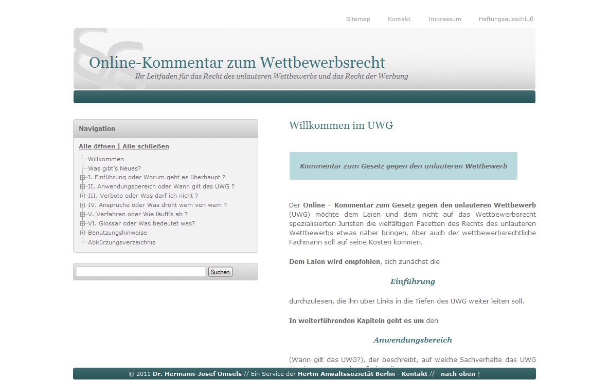Expand the 'I. Einführung' tree node
Viewport: 609px width, 380px height.
coord(82,177)
